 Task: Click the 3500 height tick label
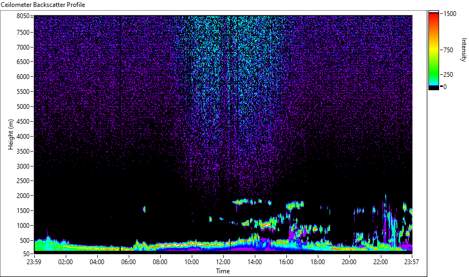click(23, 152)
